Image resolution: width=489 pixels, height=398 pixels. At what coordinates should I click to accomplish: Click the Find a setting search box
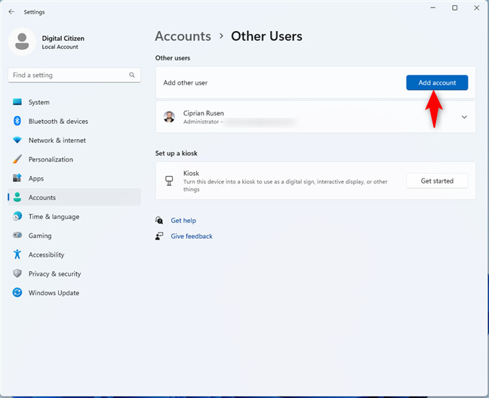point(68,76)
